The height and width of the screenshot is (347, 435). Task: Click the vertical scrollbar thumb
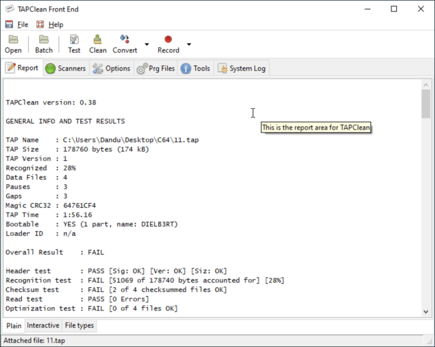click(426, 104)
